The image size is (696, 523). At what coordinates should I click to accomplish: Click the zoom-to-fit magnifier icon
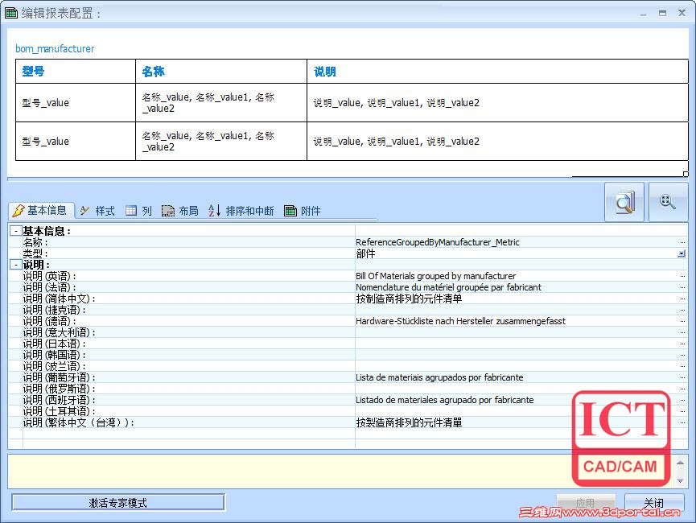pos(668,202)
